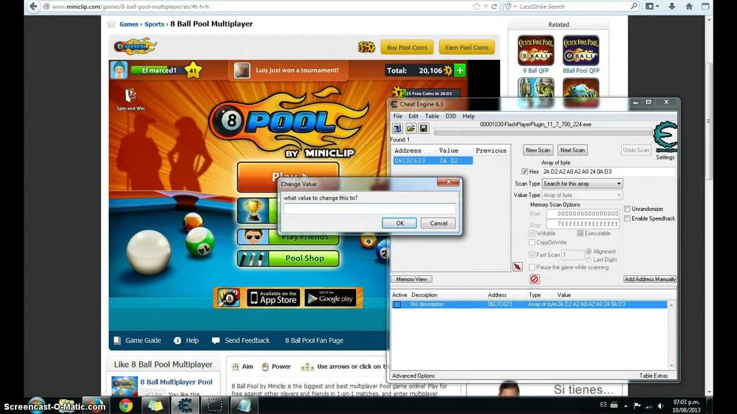Click the green plus add coins icon
The width and height of the screenshot is (737, 414).
pyautogui.click(x=459, y=70)
